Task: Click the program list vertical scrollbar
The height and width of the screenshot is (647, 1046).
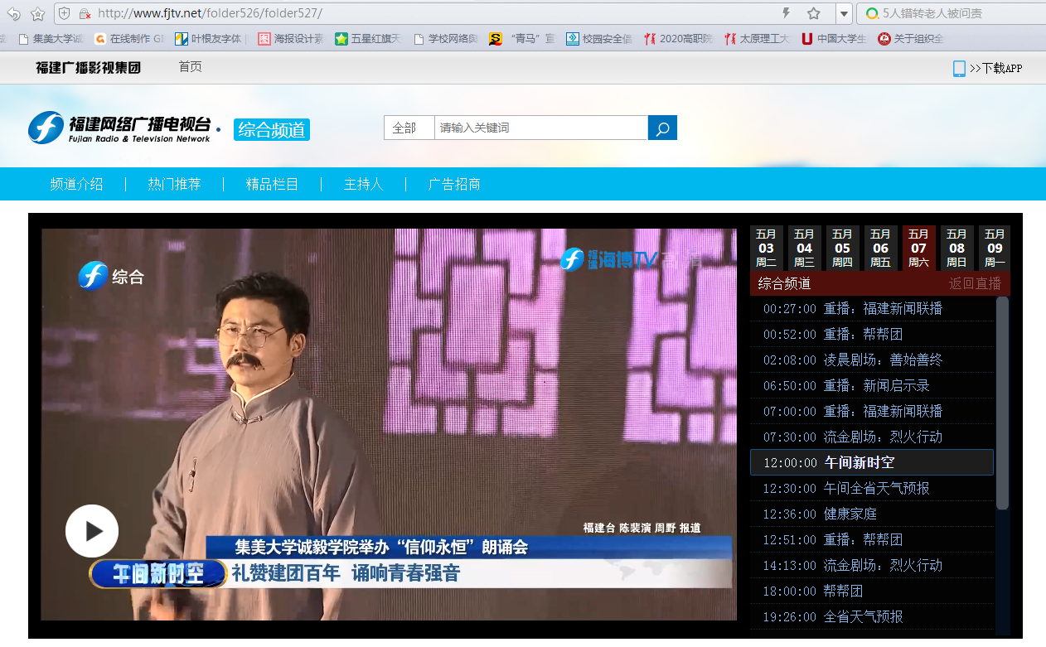Action: (x=1002, y=402)
